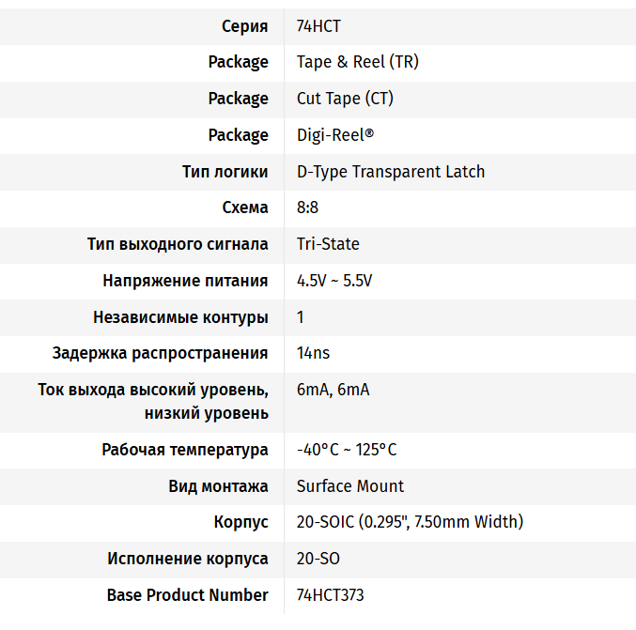Viewport: 636px width, 630px height.
Task: Click the Напряжение питания label
Action: click(x=185, y=281)
